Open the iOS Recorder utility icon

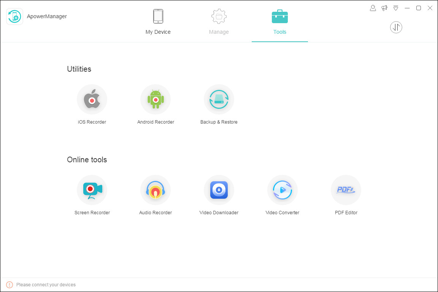pyautogui.click(x=92, y=99)
